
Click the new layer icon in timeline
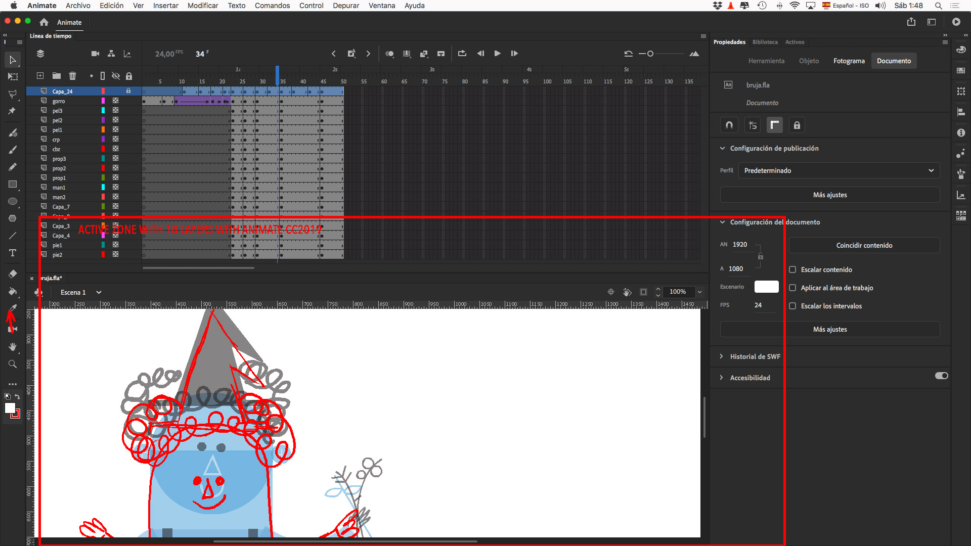[x=40, y=76]
